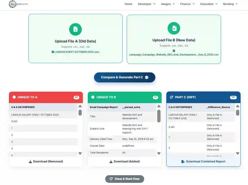The height and width of the screenshot is (185, 248).
Task: Click the checkmark icon beside LABOUR SHEET OCTOBER 2025.xlsx
Action: pyautogui.click(x=53, y=52)
